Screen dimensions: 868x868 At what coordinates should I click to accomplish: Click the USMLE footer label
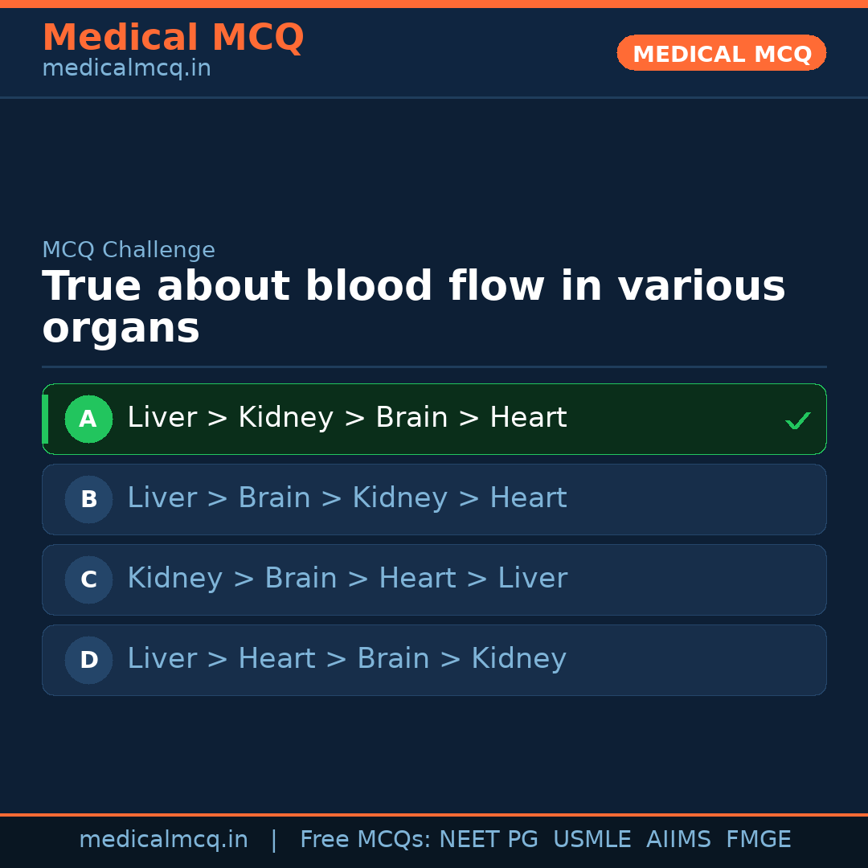592,840
